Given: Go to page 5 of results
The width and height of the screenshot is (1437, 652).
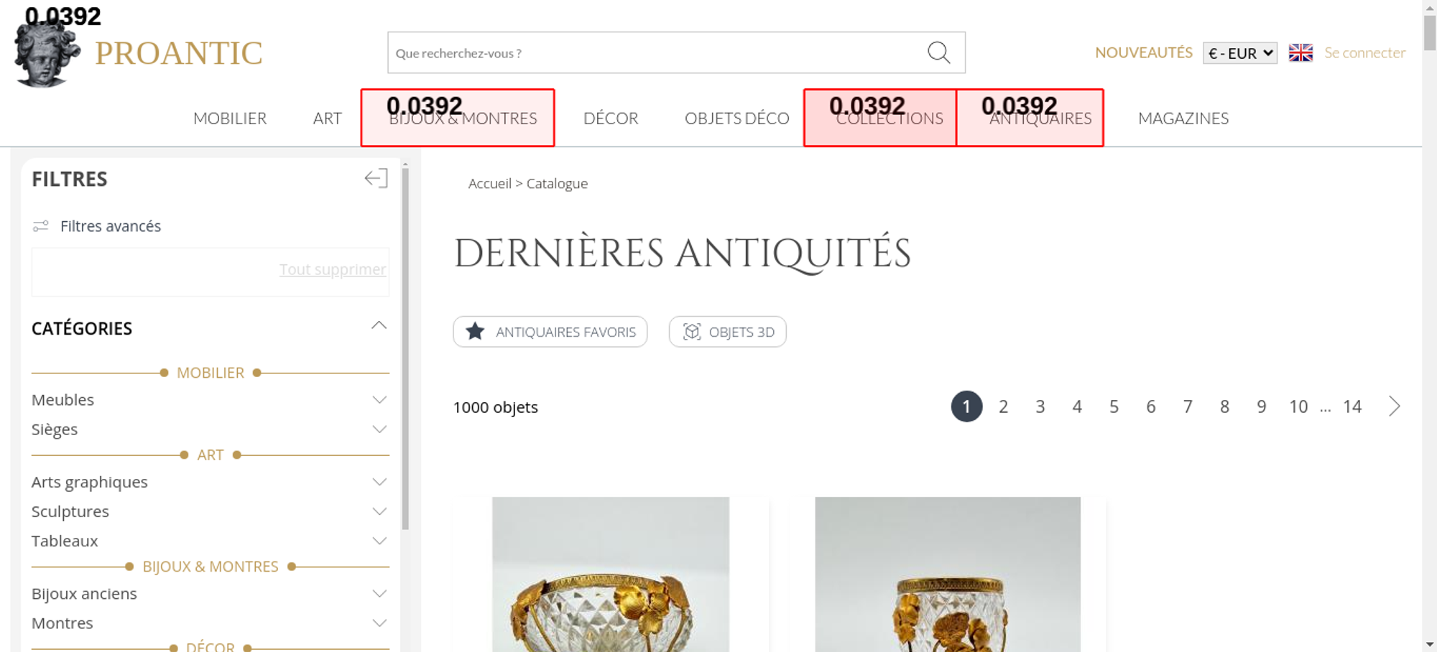Looking at the screenshot, I should 1114,406.
